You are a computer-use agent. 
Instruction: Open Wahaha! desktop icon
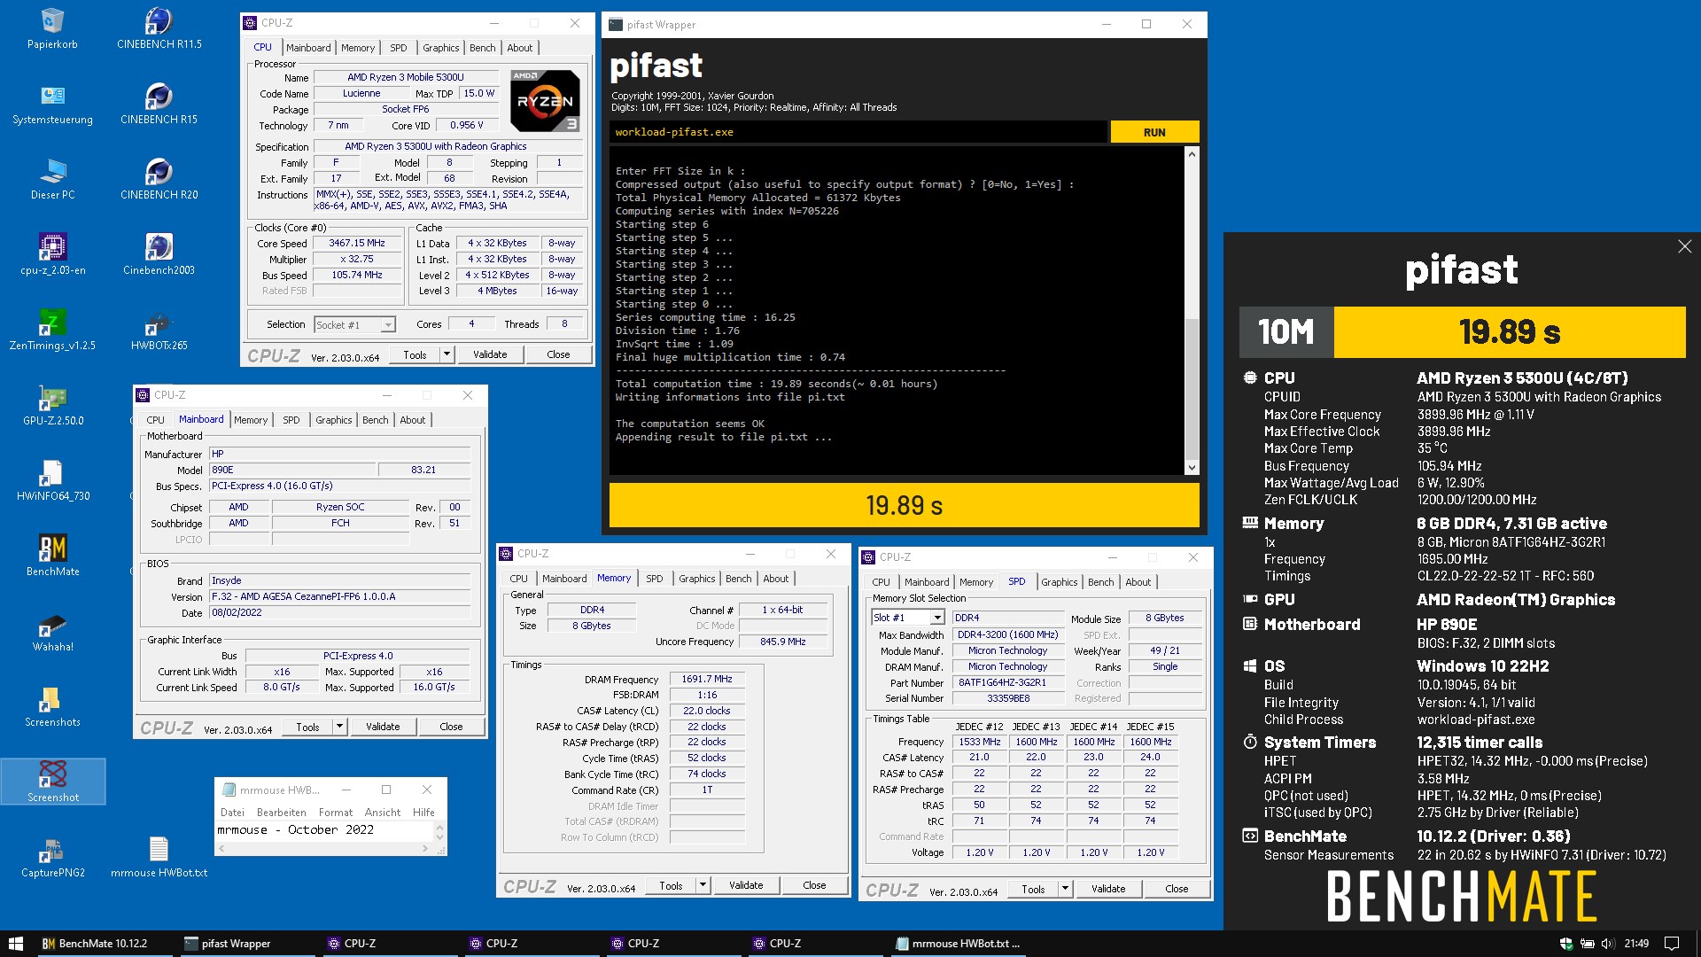(x=52, y=631)
